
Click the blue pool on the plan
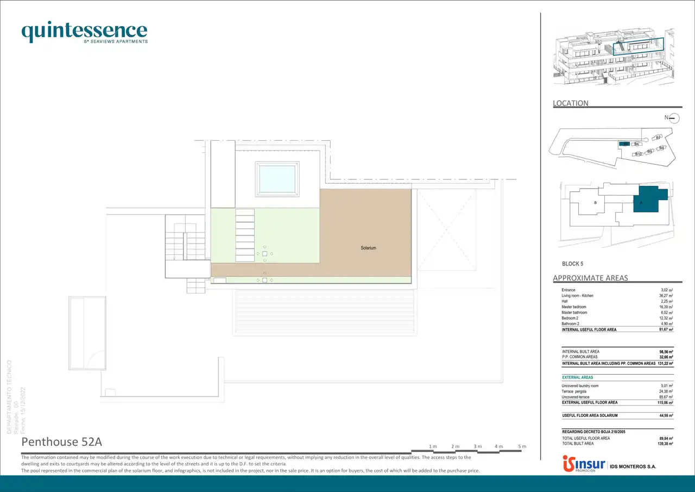click(277, 178)
